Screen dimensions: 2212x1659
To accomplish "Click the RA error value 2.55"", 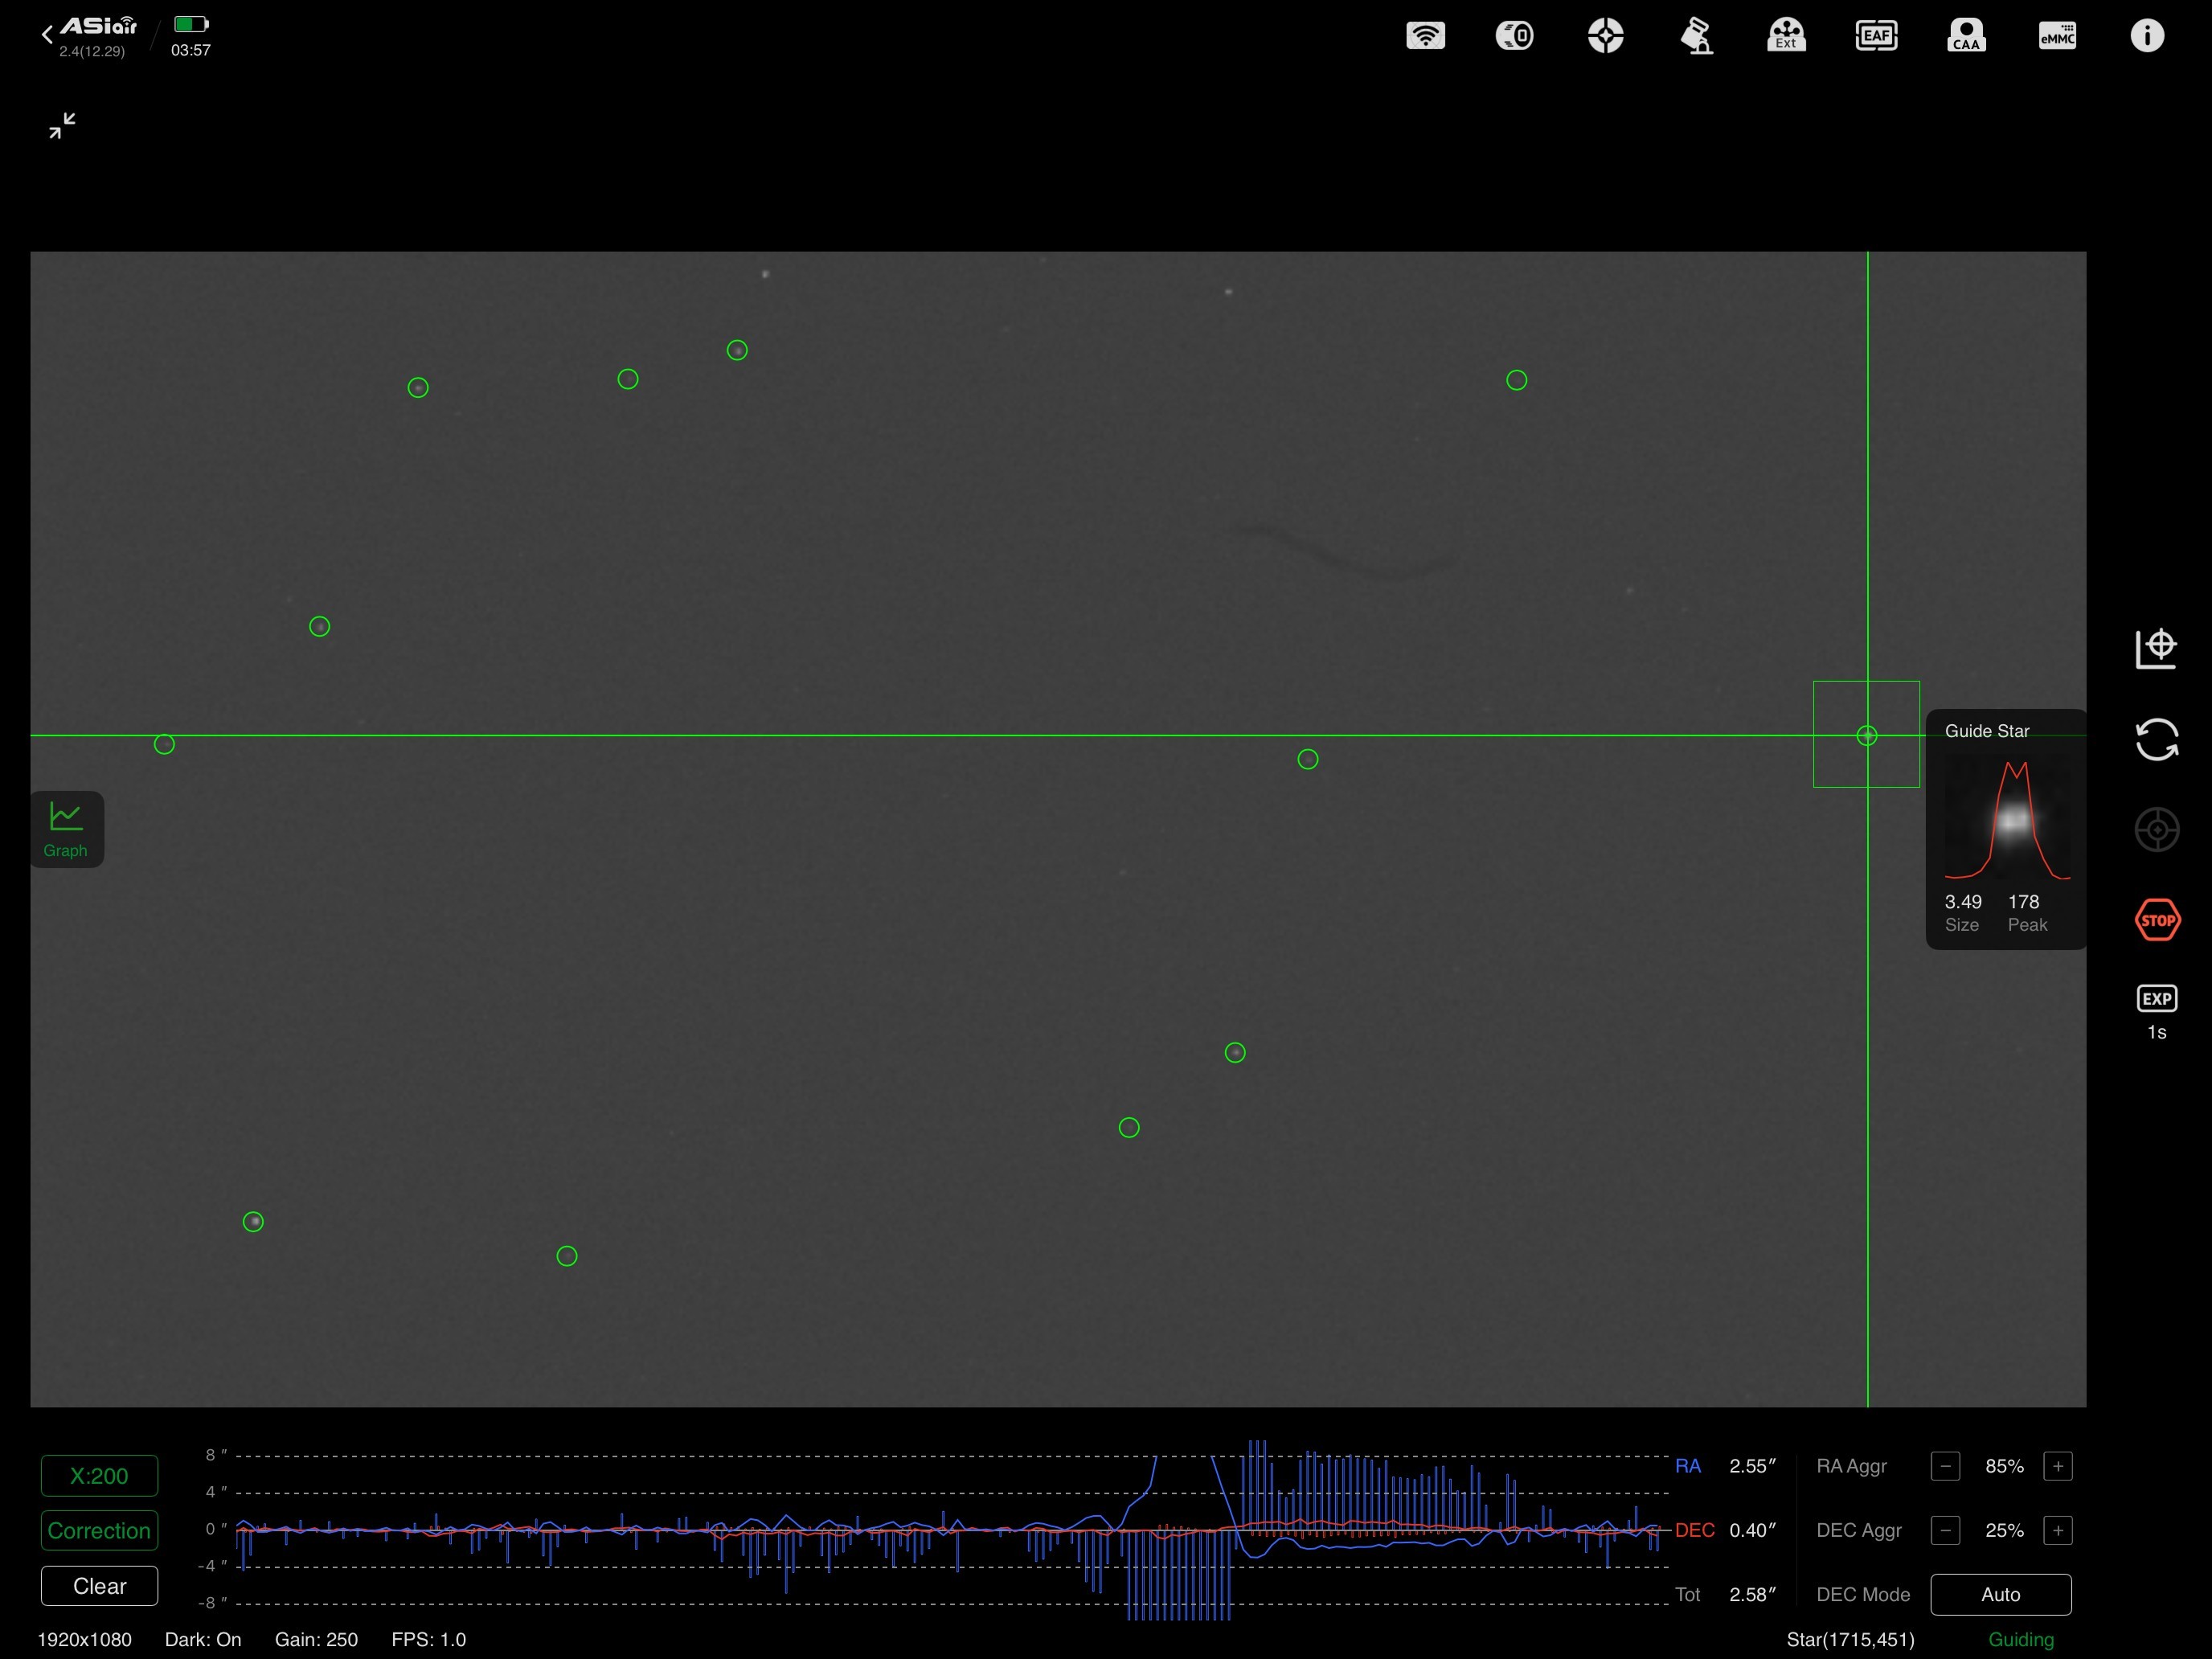I will (x=1752, y=1467).
